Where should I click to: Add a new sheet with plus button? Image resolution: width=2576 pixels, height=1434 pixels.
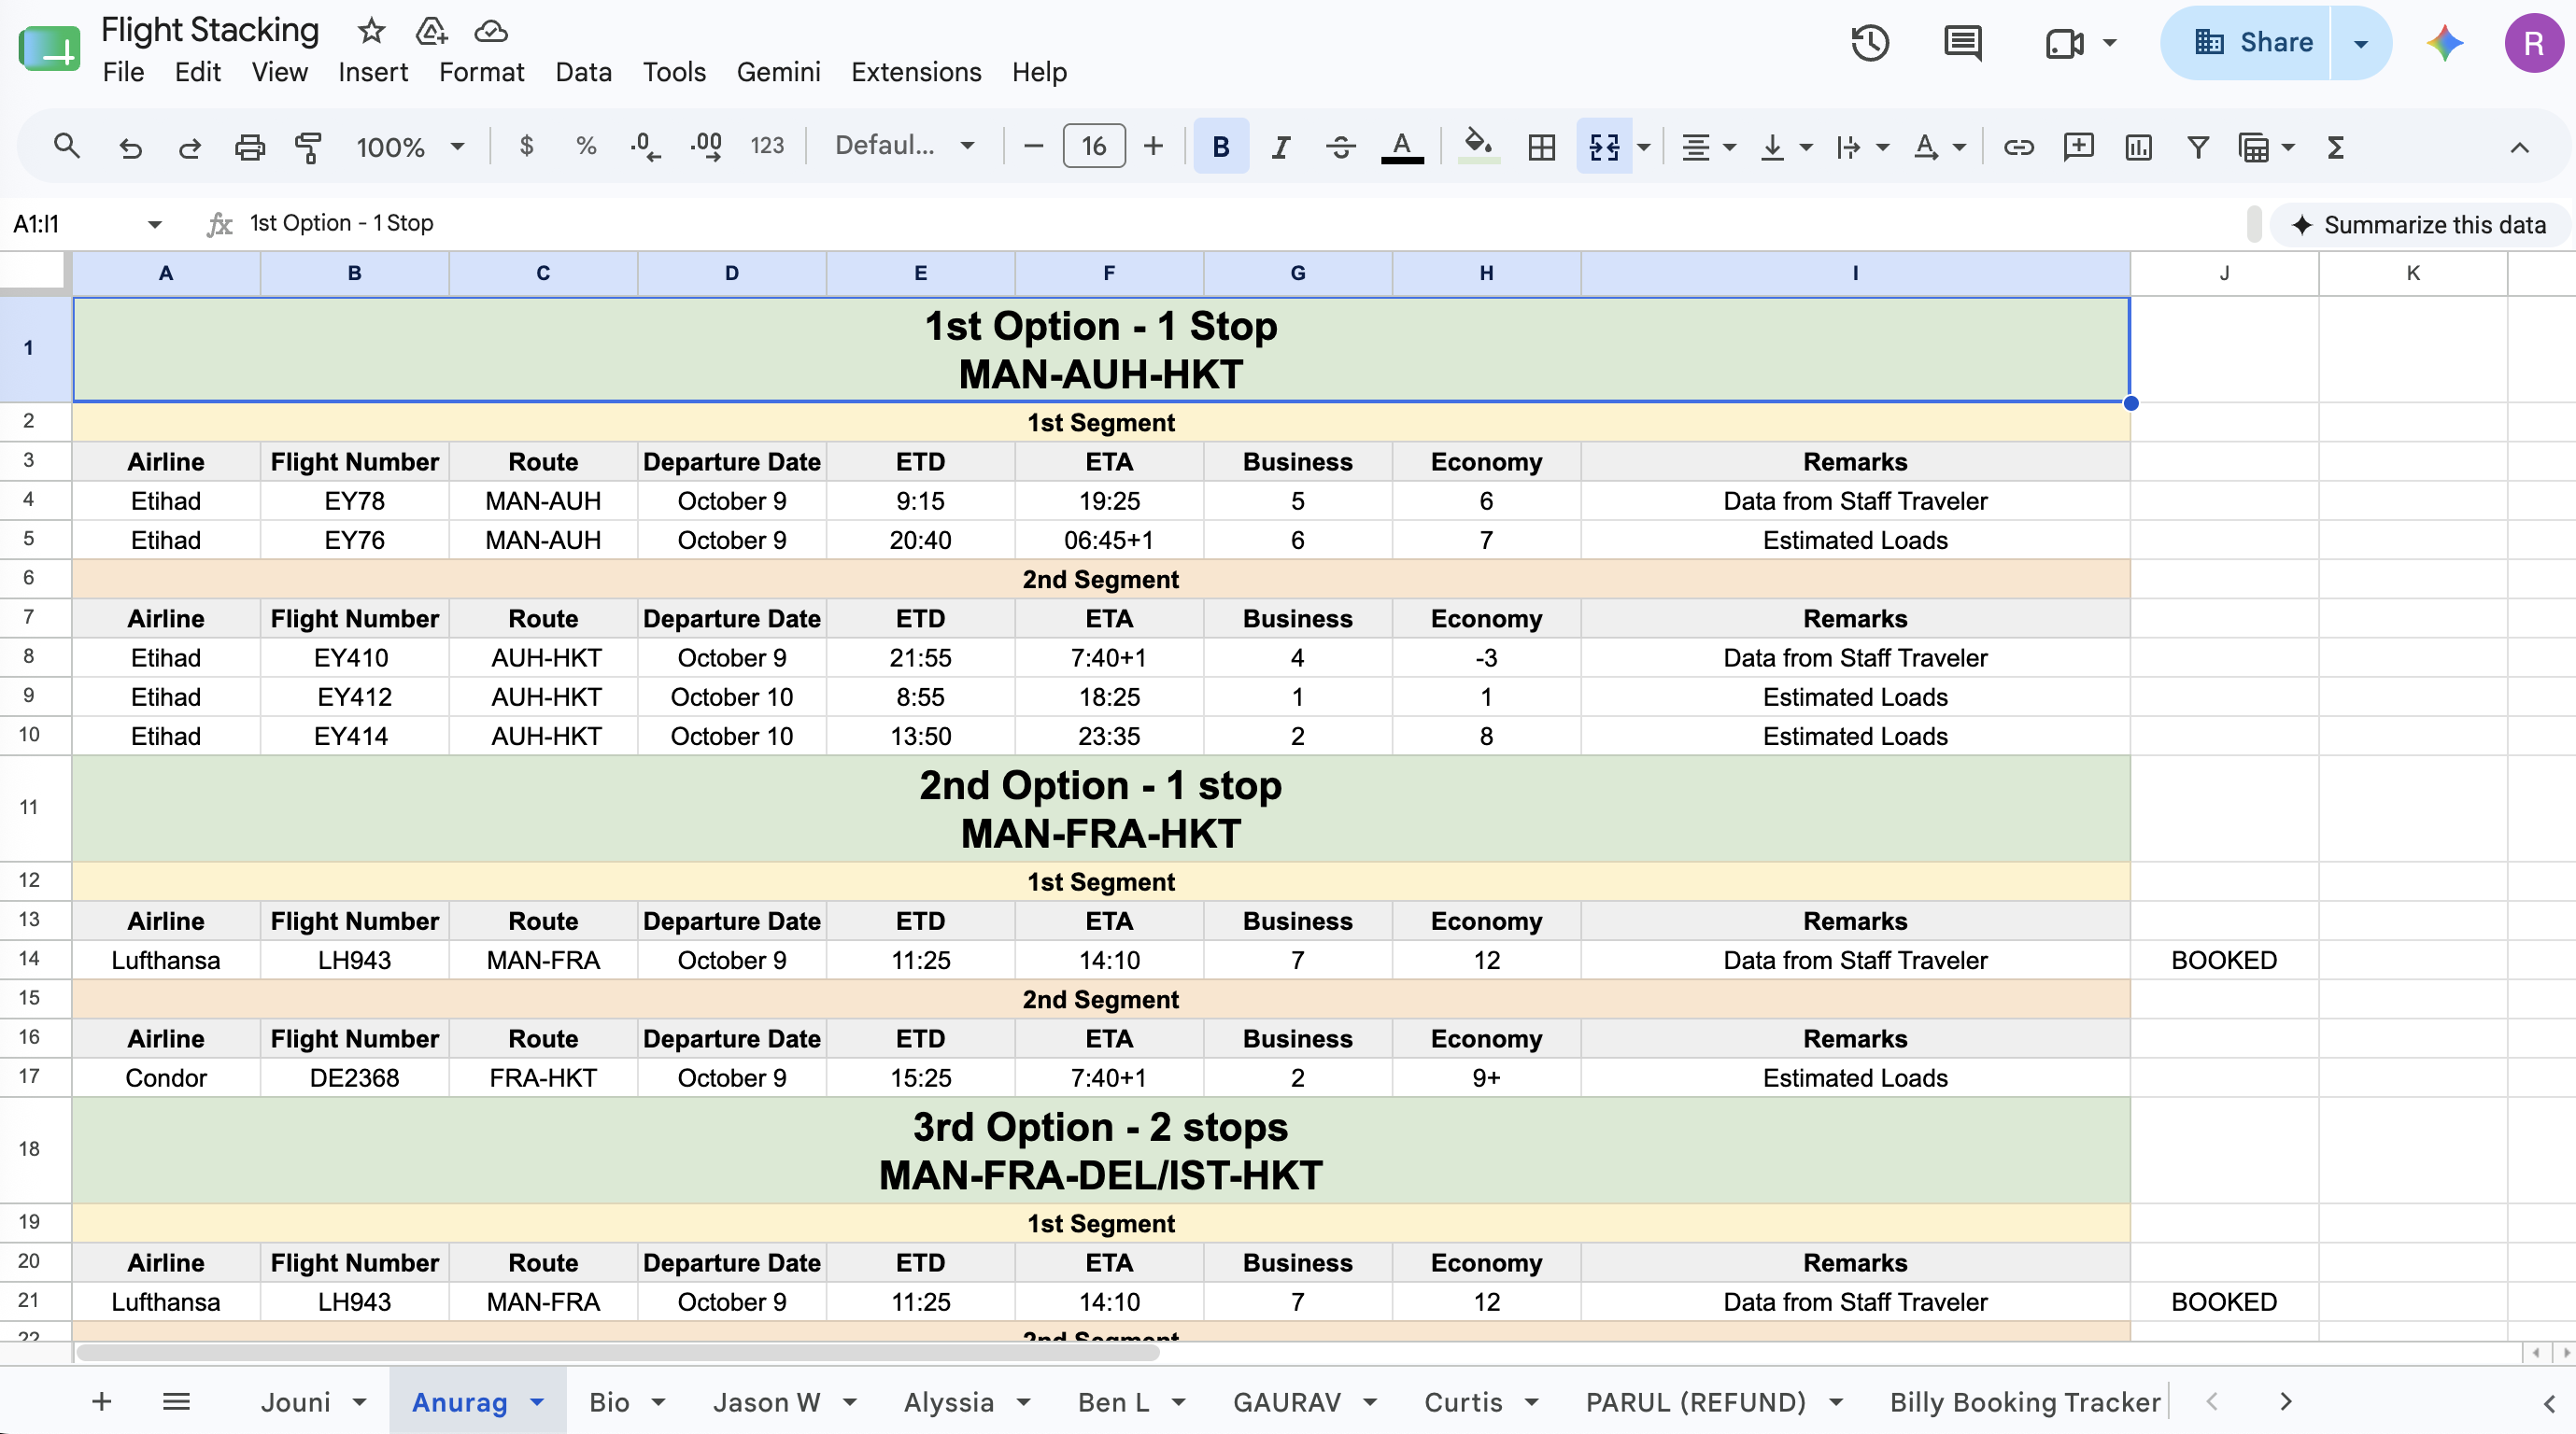(x=101, y=1401)
